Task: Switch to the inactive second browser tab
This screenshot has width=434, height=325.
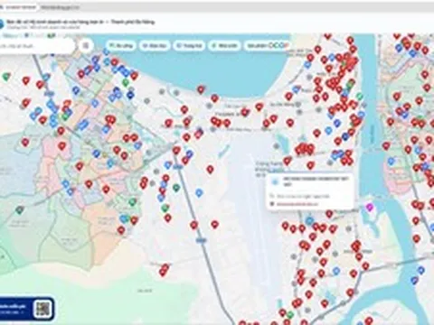Action: point(61,7)
